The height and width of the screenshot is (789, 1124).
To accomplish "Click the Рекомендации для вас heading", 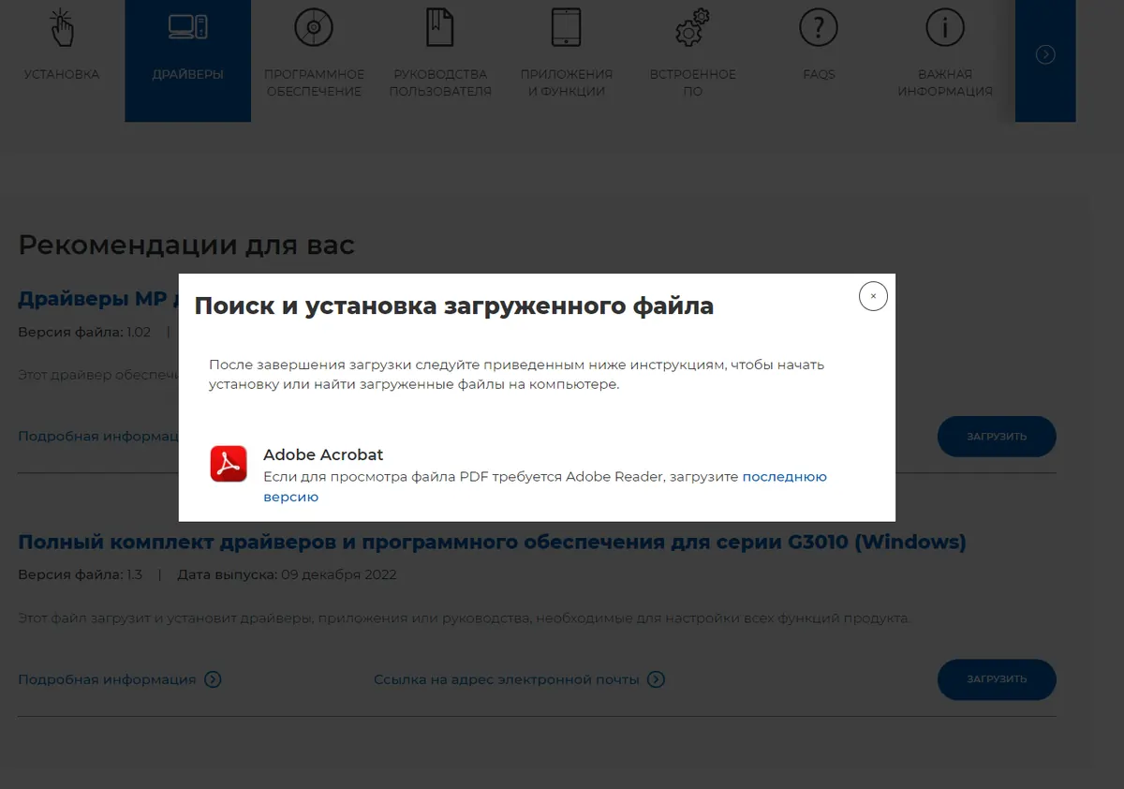I will (186, 246).
